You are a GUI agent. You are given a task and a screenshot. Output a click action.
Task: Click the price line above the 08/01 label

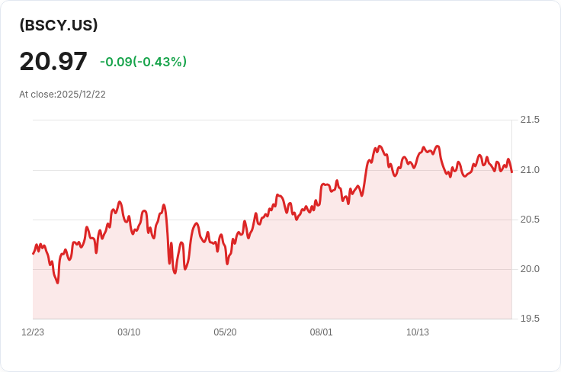(x=322, y=186)
